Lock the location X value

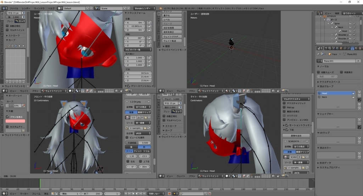tap(149, 23)
